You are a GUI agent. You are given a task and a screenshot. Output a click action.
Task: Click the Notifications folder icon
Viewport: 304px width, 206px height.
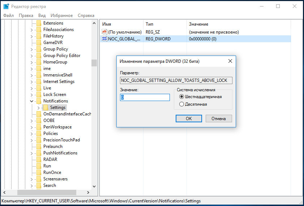point(39,101)
